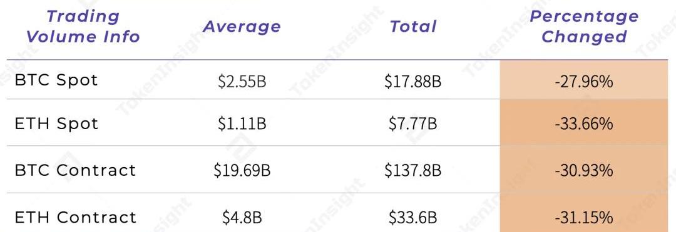Screen dimensions: 676x232
Task: Click the -33.66% orange cell
Action: tap(584, 123)
